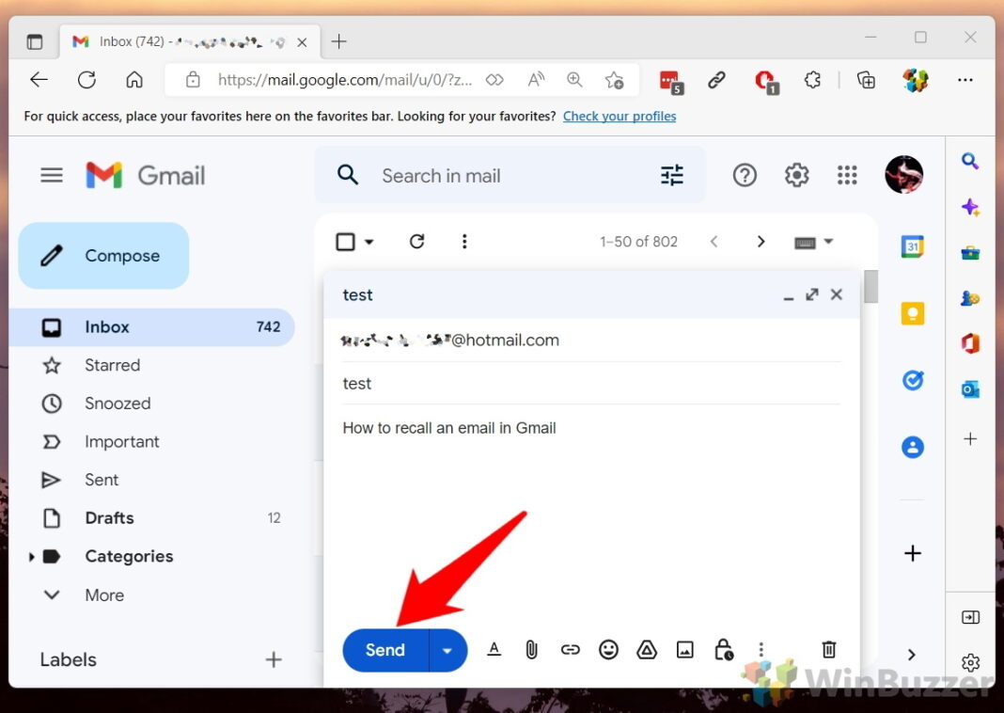
Task: Open the Sent folder
Action: click(x=102, y=480)
